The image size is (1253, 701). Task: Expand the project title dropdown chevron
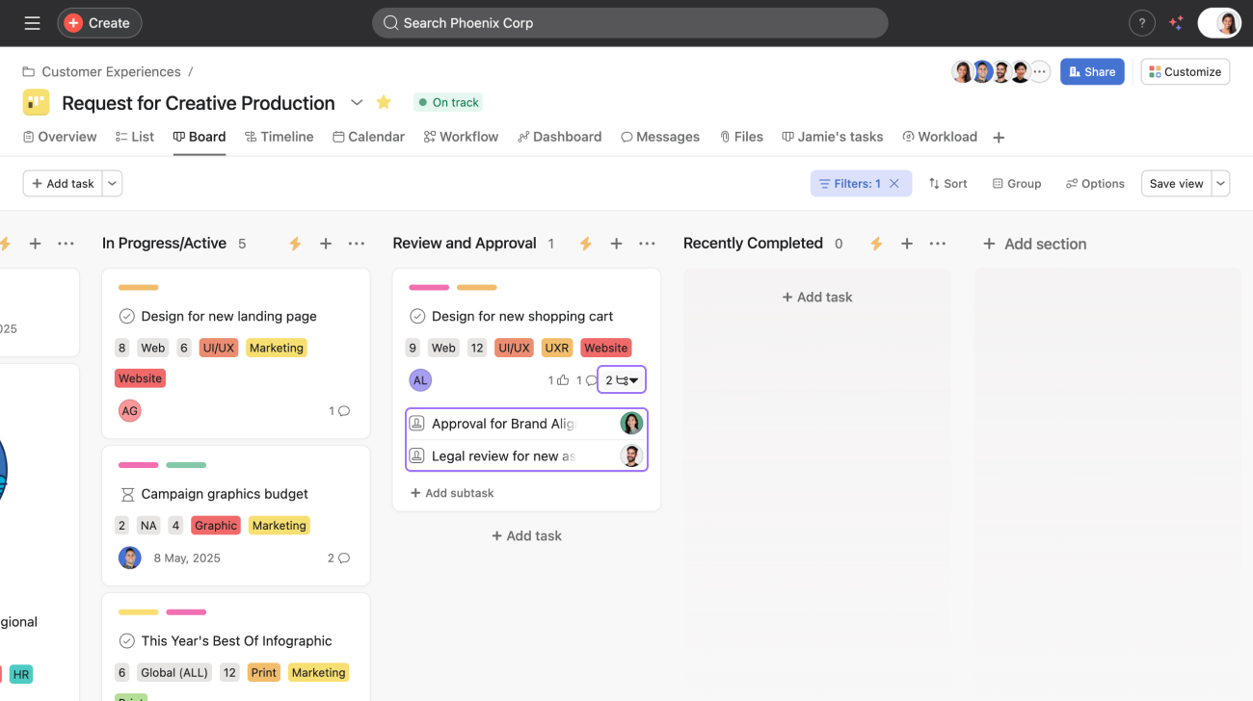357,102
